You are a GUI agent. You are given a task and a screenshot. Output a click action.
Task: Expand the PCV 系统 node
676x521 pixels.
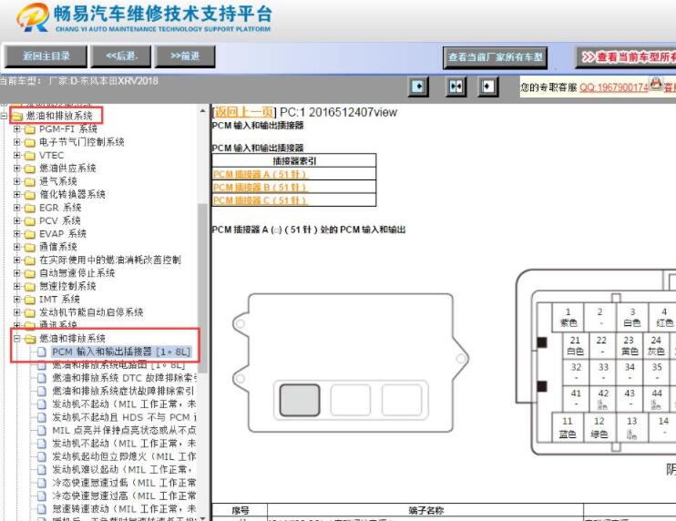coord(16,220)
